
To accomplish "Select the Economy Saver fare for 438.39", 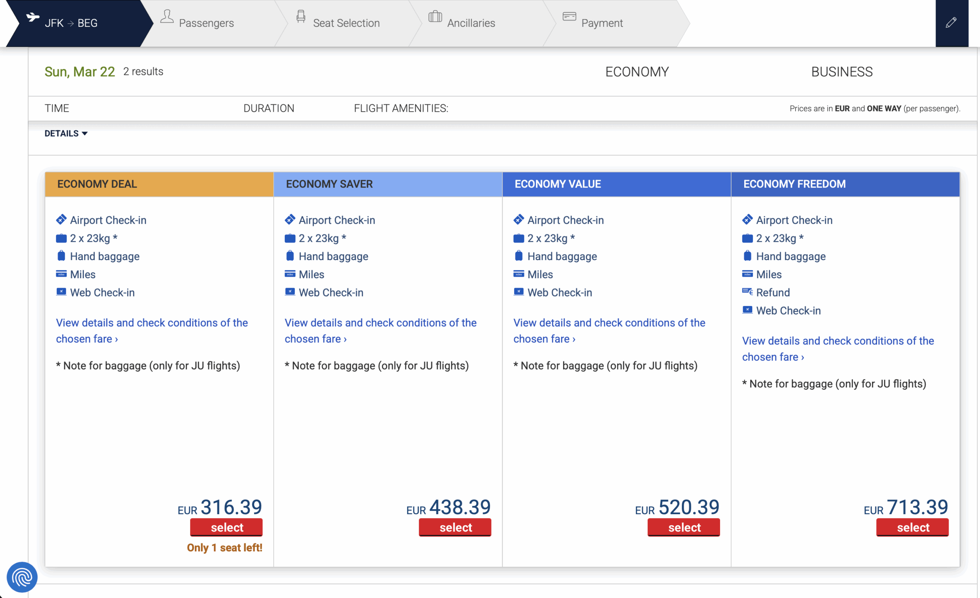I will pyautogui.click(x=455, y=527).
